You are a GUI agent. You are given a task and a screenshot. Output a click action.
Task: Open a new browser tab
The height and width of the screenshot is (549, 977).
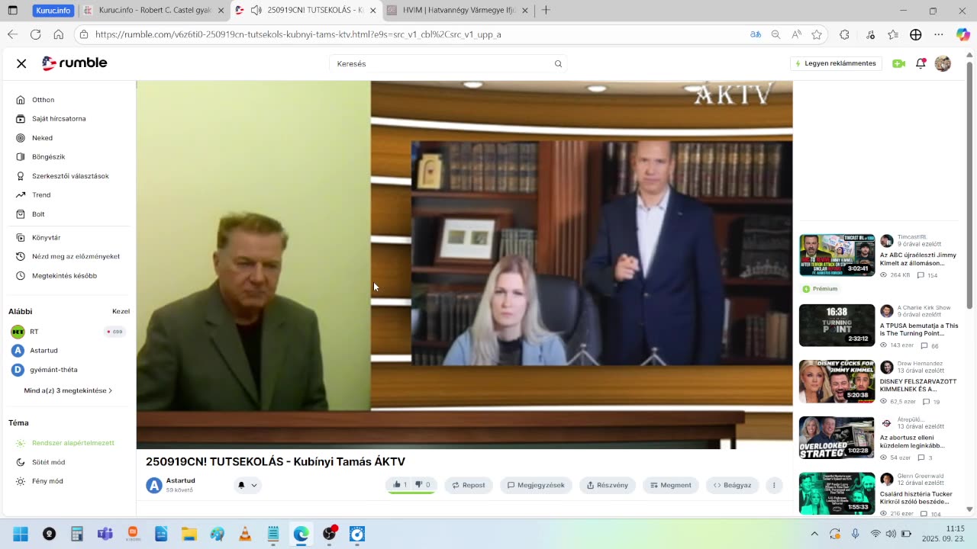point(546,11)
